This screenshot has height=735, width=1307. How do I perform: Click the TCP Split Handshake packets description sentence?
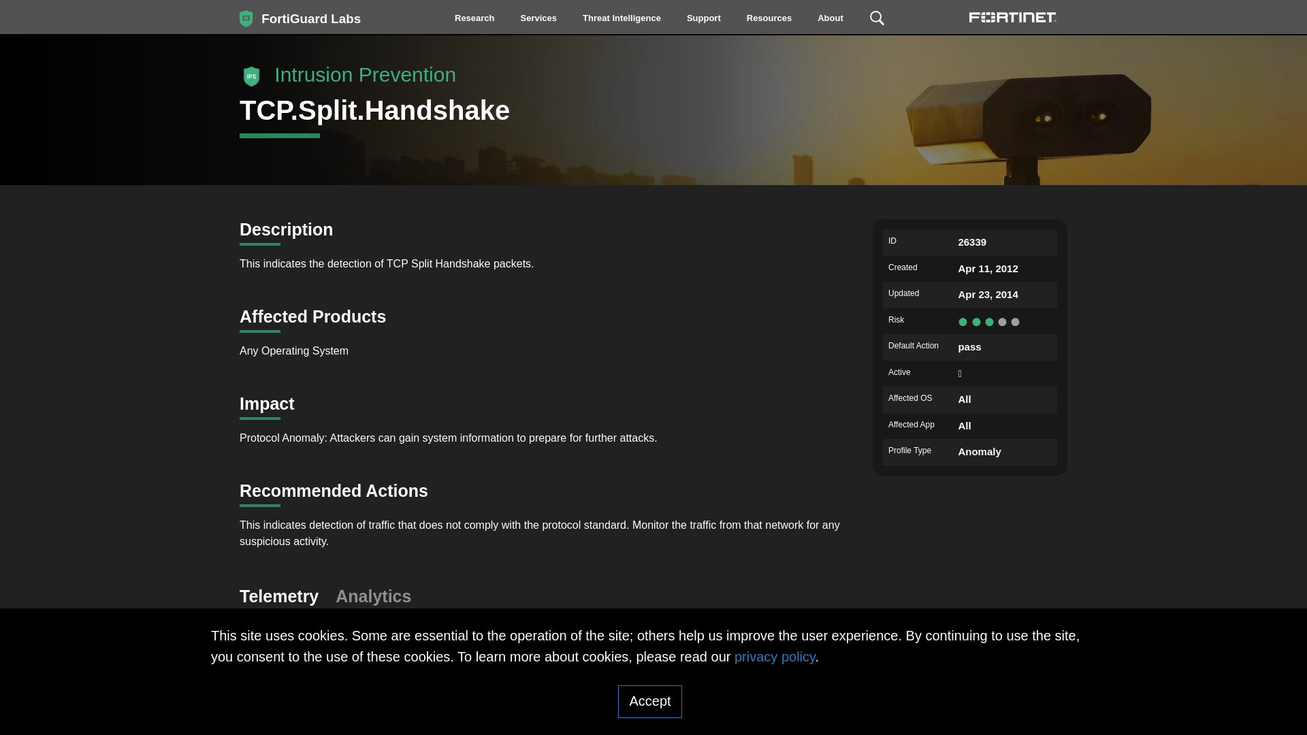387,264
